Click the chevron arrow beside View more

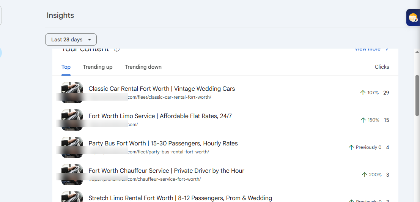pyautogui.click(x=387, y=50)
